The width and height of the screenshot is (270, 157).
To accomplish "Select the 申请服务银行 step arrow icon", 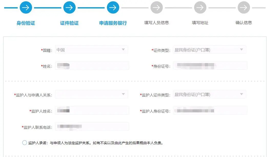I will [113, 7].
